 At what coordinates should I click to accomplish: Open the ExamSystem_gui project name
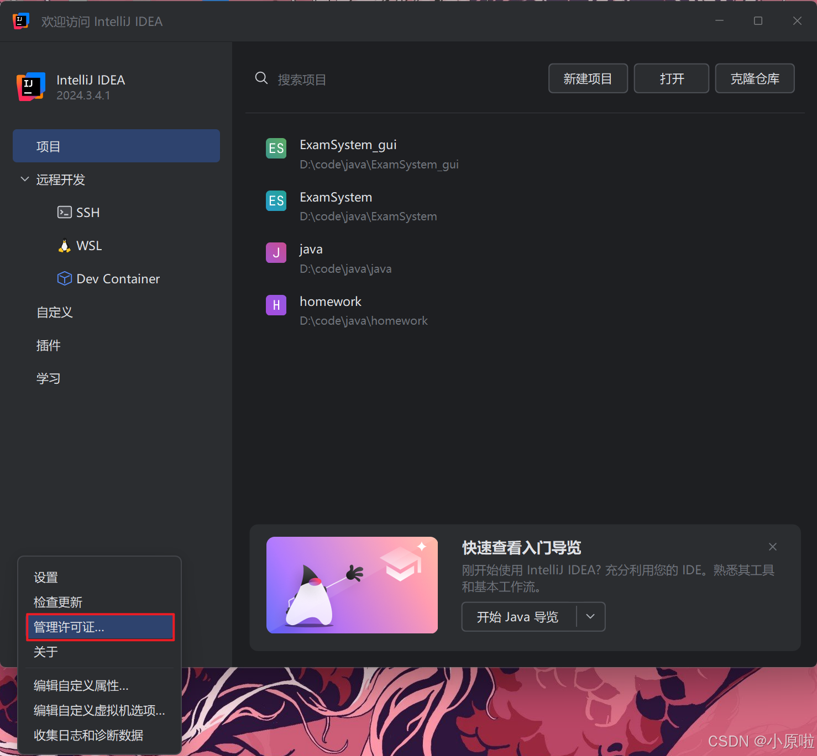(x=348, y=145)
